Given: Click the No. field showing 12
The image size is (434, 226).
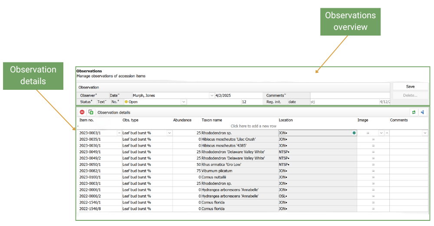Looking at the screenshot, I should pos(252,102).
